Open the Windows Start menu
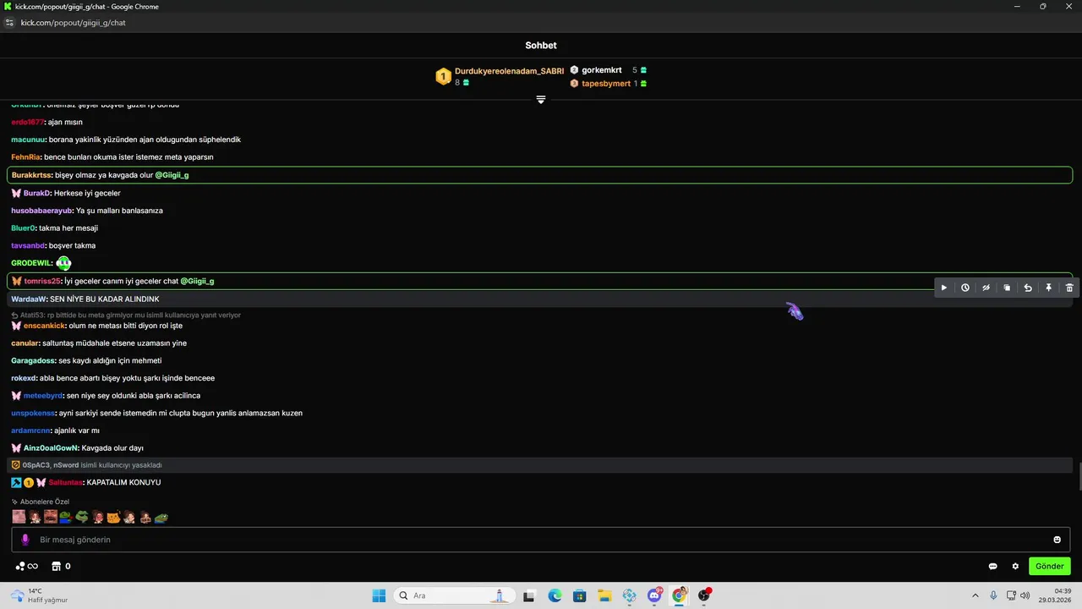Viewport: 1082px width, 609px height. 379,595
